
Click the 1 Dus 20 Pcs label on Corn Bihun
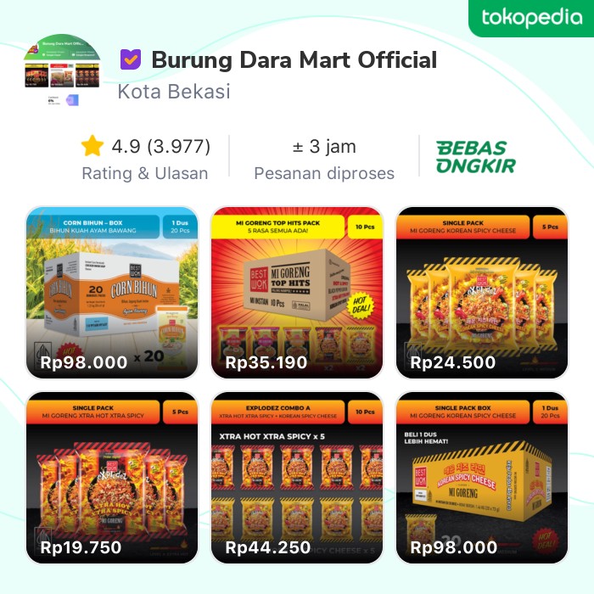click(180, 227)
